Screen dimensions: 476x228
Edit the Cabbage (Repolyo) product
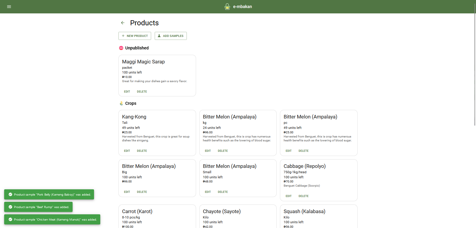[289, 196]
